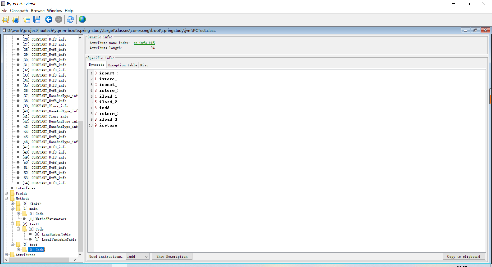The height and width of the screenshot is (267, 492).
Task: Switch to the Exception table tab
Action: pyautogui.click(x=122, y=65)
